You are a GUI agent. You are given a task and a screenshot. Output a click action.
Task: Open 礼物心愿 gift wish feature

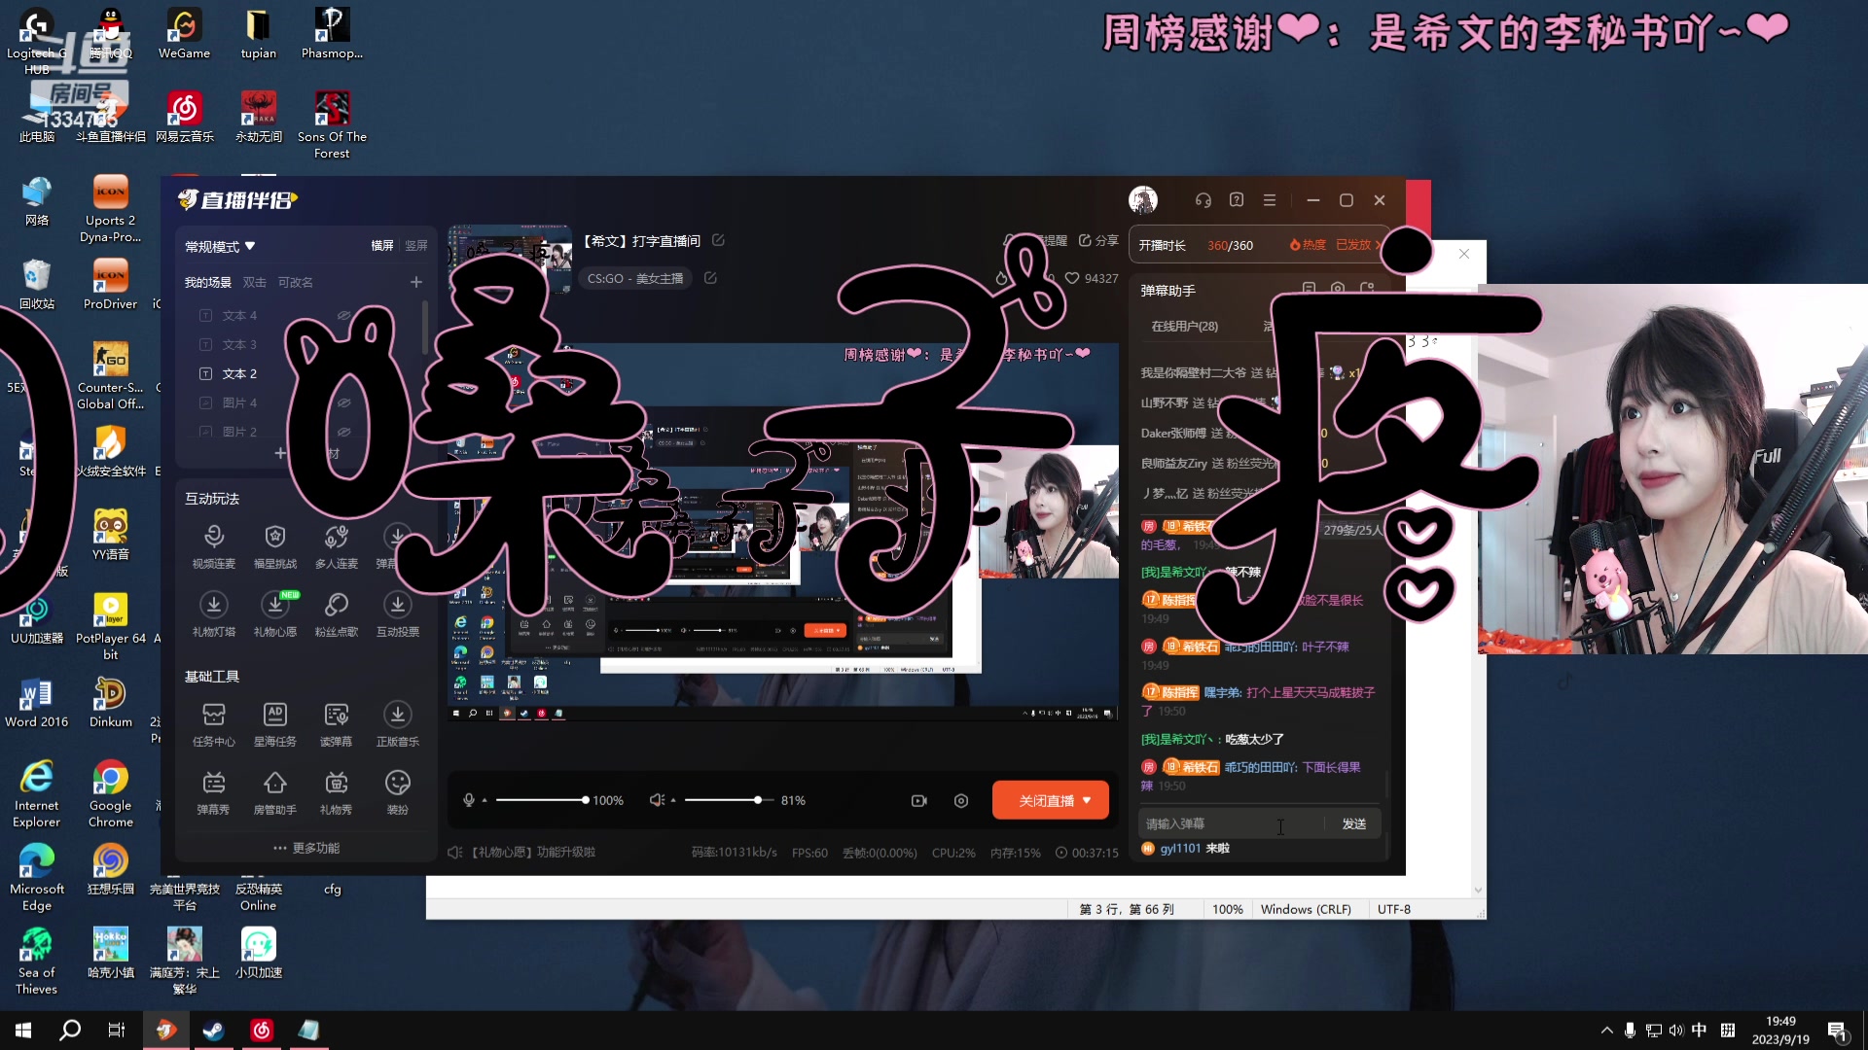click(x=274, y=613)
